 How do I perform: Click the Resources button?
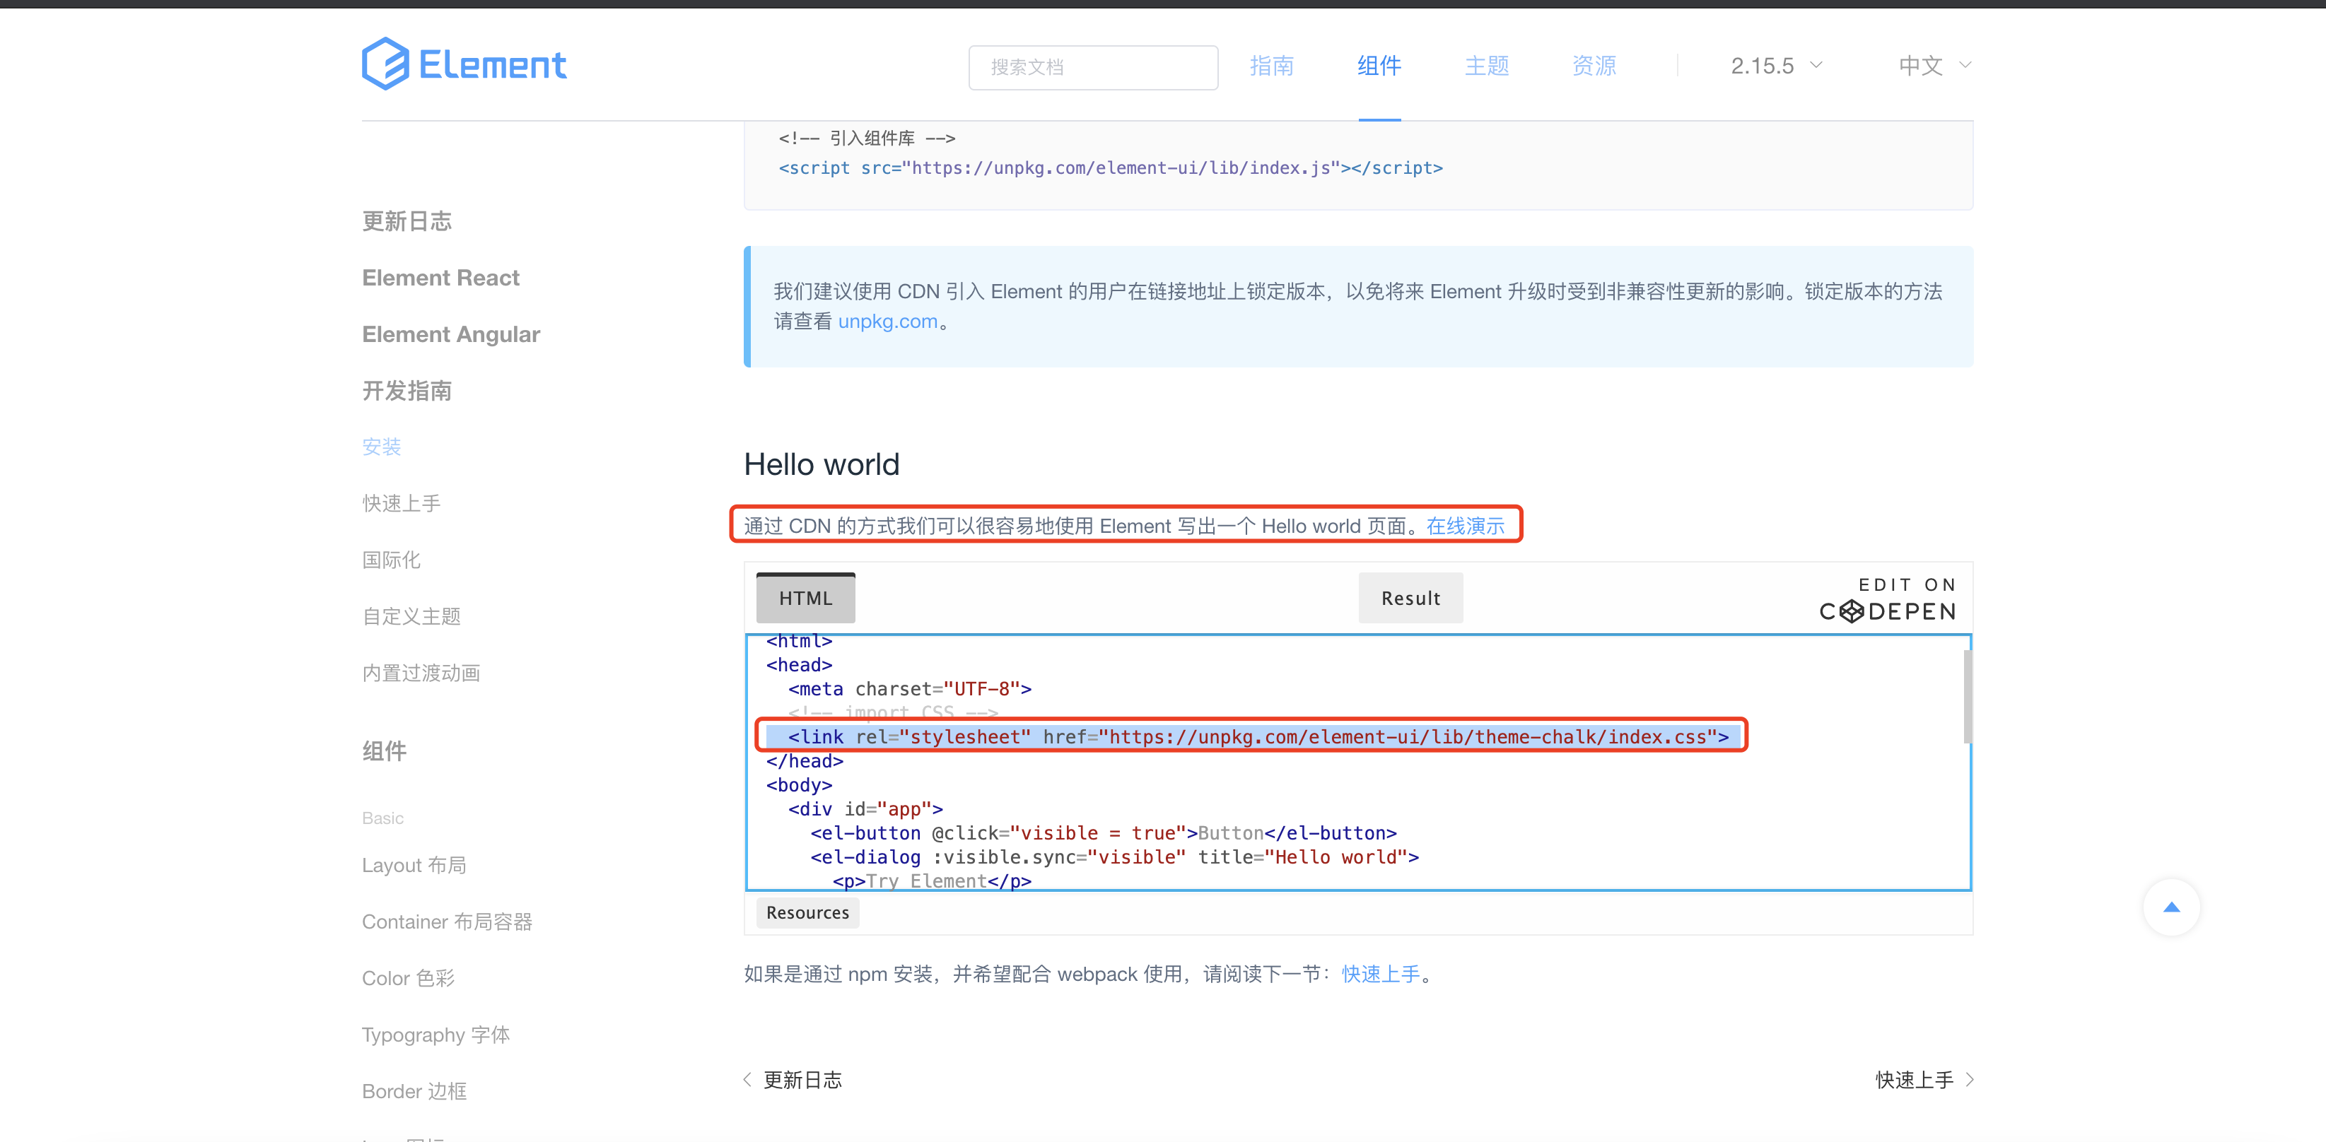pyautogui.click(x=807, y=912)
